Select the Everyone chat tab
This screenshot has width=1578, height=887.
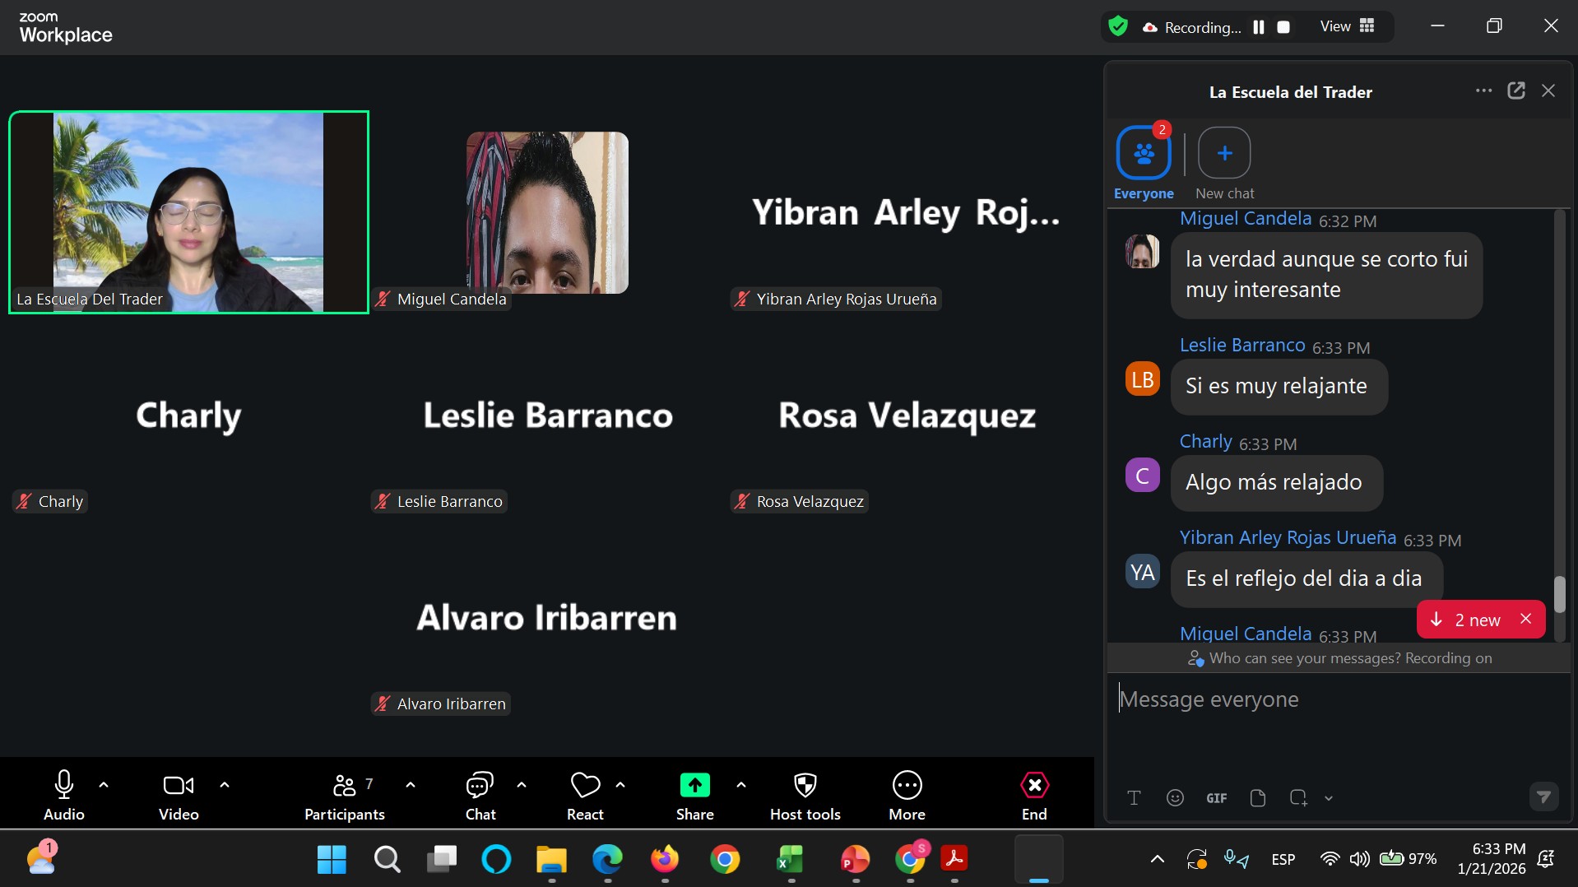(x=1143, y=154)
